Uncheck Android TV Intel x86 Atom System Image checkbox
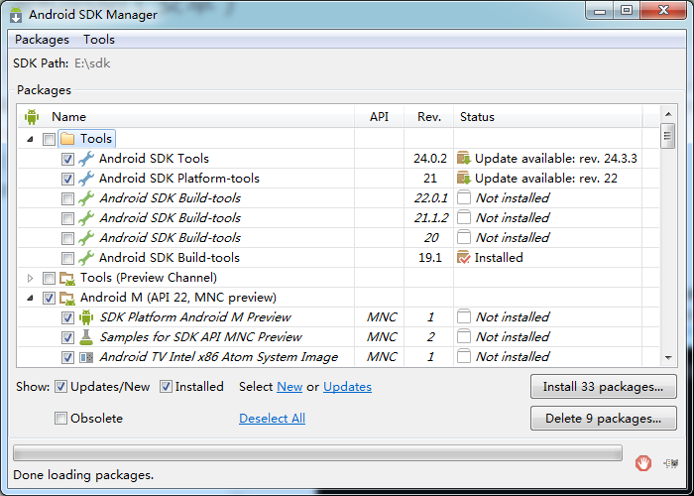Screen dimensions: 694x496 click(67, 357)
